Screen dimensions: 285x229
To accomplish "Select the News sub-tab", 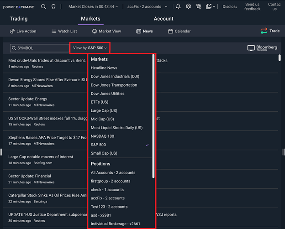I will [144, 31].
